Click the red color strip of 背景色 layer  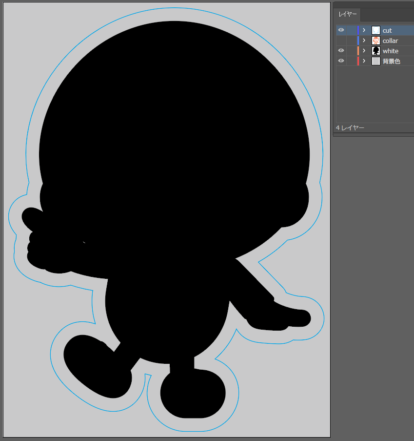[x=358, y=61]
